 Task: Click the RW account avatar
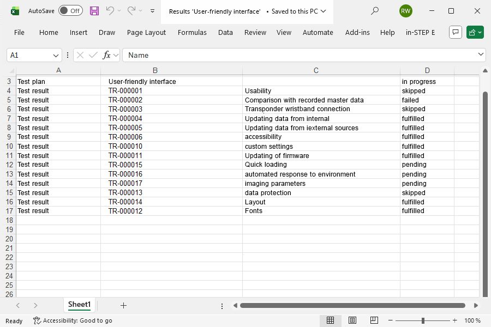coord(405,10)
